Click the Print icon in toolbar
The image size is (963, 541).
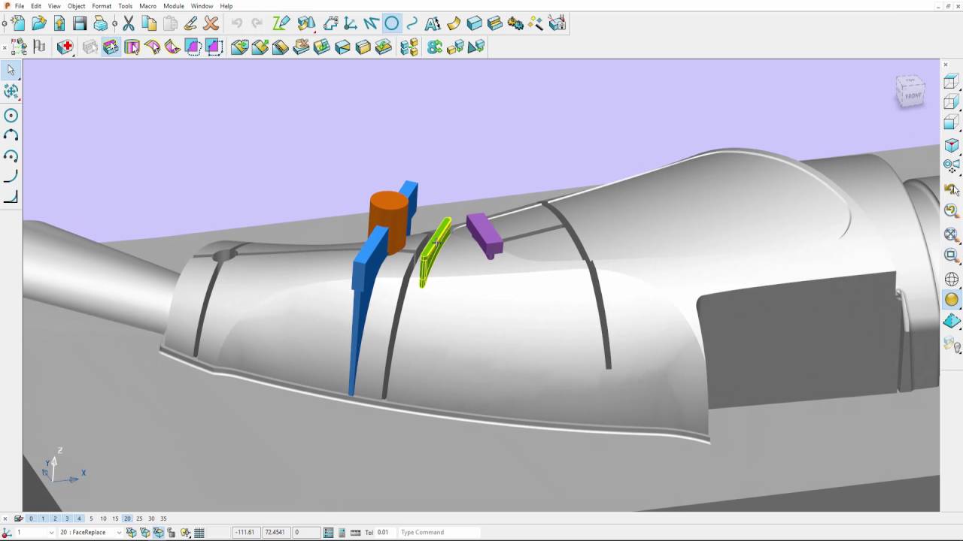[100, 24]
